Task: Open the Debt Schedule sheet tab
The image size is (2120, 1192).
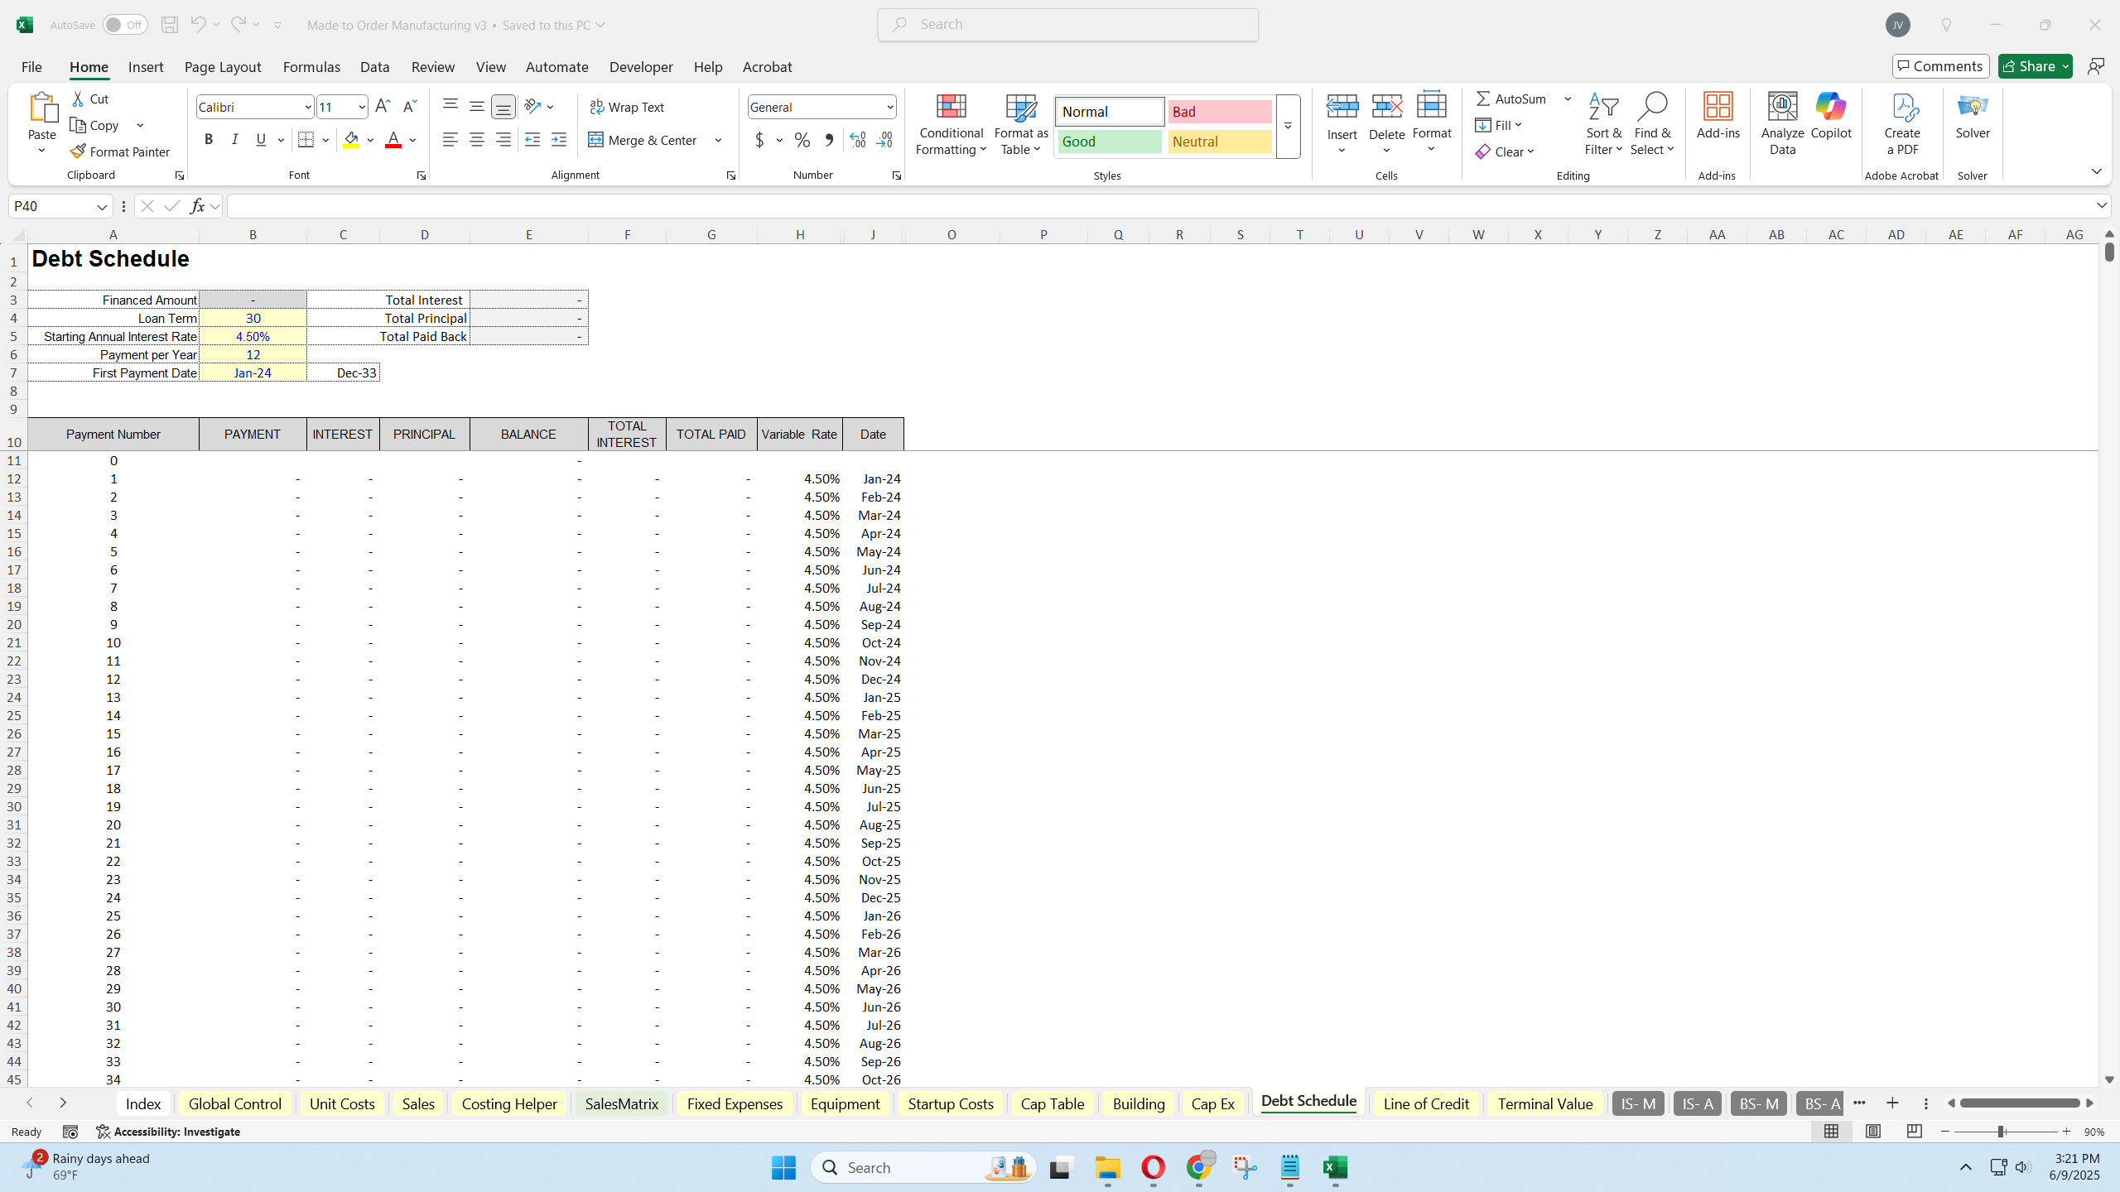Action: coord(1307,1102)
